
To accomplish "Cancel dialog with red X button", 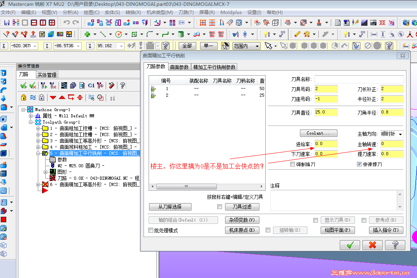I will pyautogui.click(x=373, y=245).
